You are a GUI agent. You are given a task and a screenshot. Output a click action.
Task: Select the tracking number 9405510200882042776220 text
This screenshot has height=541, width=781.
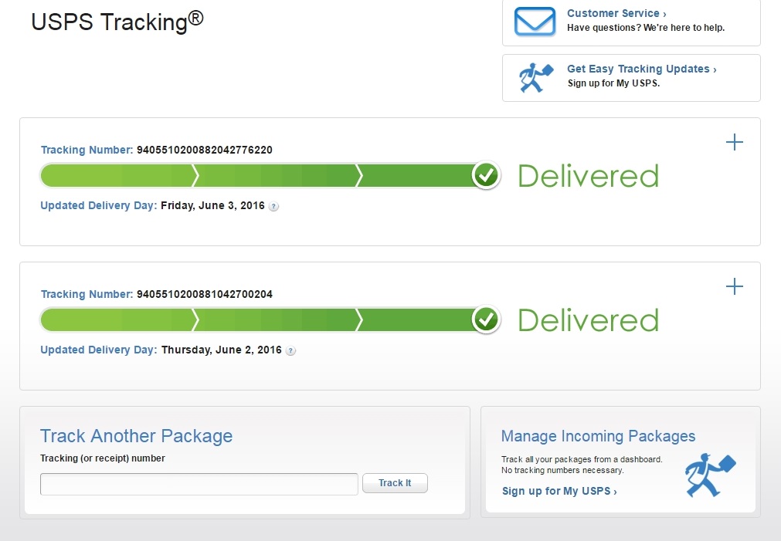coord(204,150)
